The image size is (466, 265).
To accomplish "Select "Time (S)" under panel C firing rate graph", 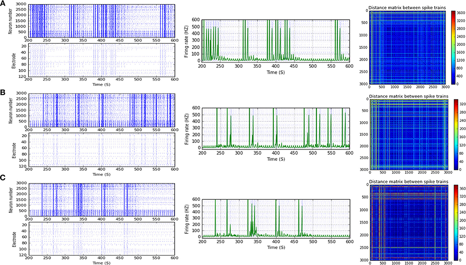I will [x=276, y=247].
